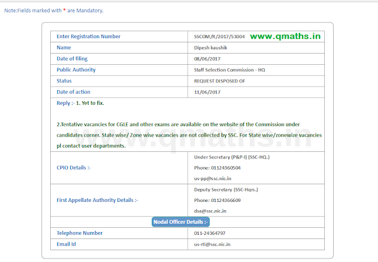
Task: Click email us-pp@ssc.nic.in
Action: [213, 178]
